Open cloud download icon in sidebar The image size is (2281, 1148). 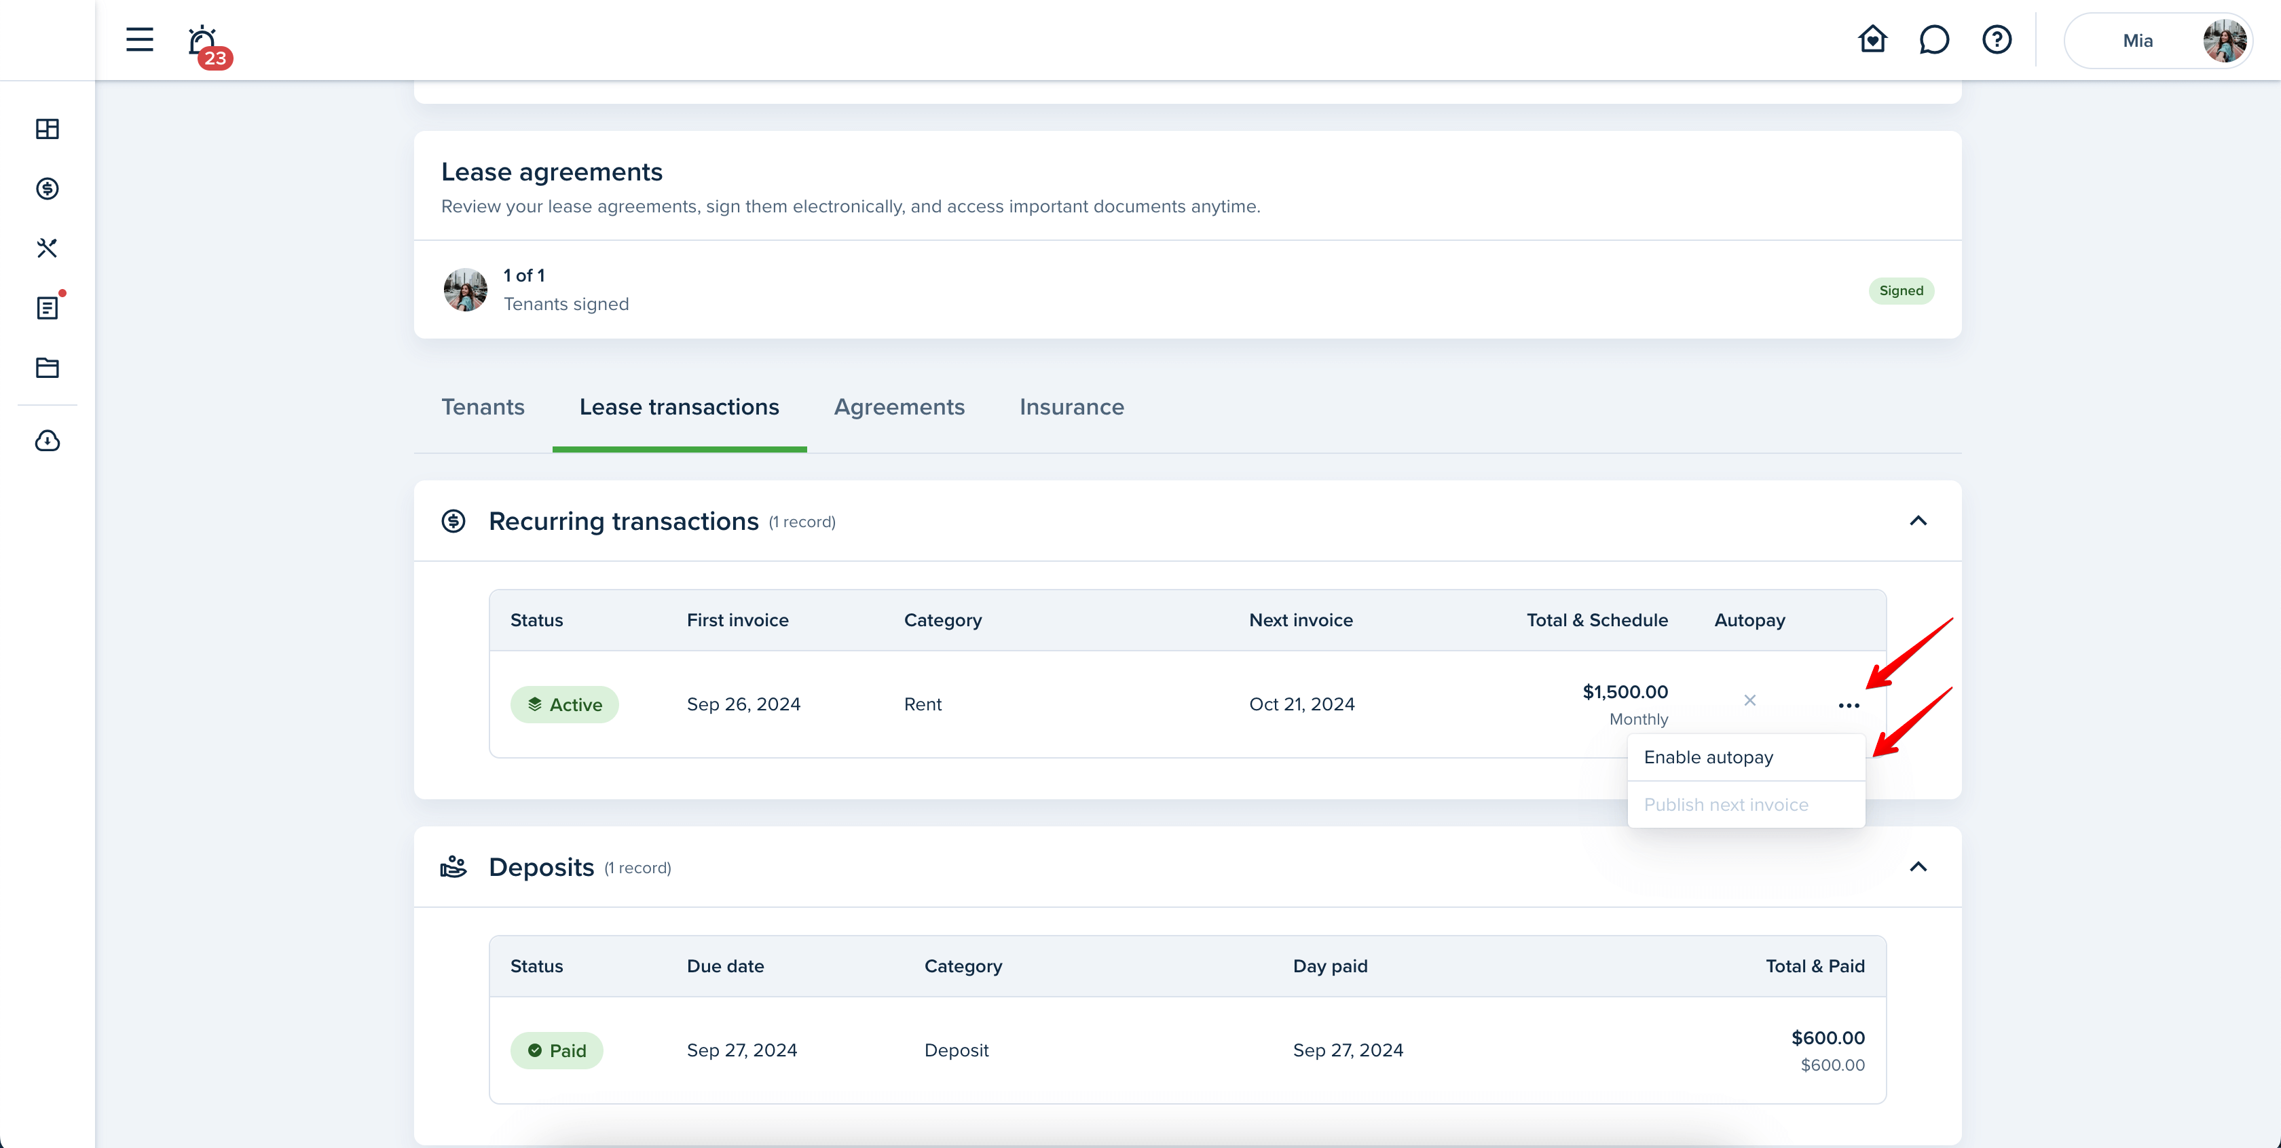(48, 441)
